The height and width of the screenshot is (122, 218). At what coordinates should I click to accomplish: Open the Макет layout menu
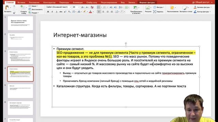[33, 6]
